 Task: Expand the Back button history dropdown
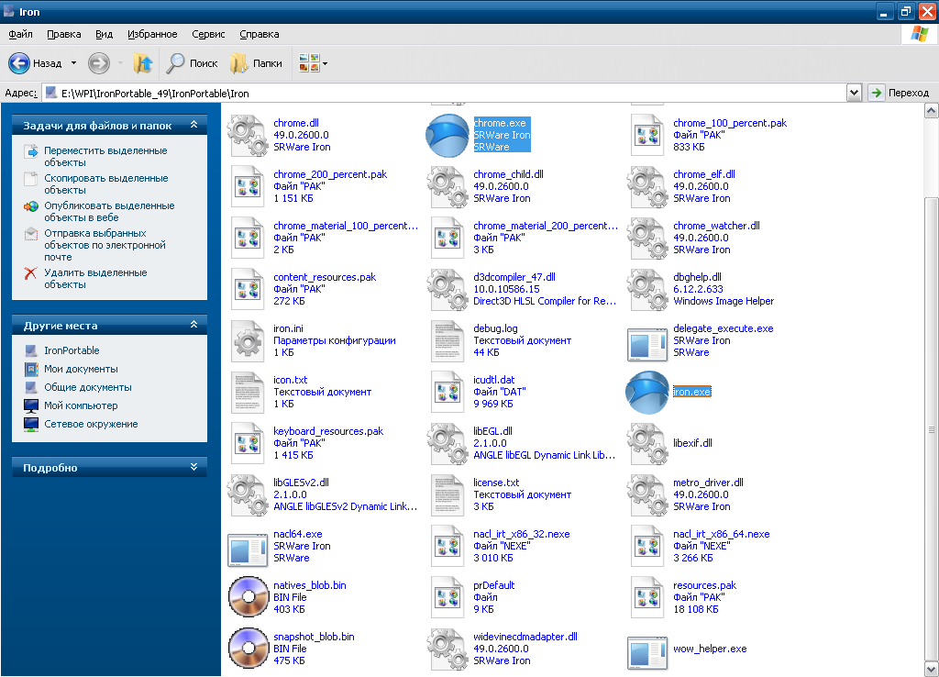coord(74,63)
